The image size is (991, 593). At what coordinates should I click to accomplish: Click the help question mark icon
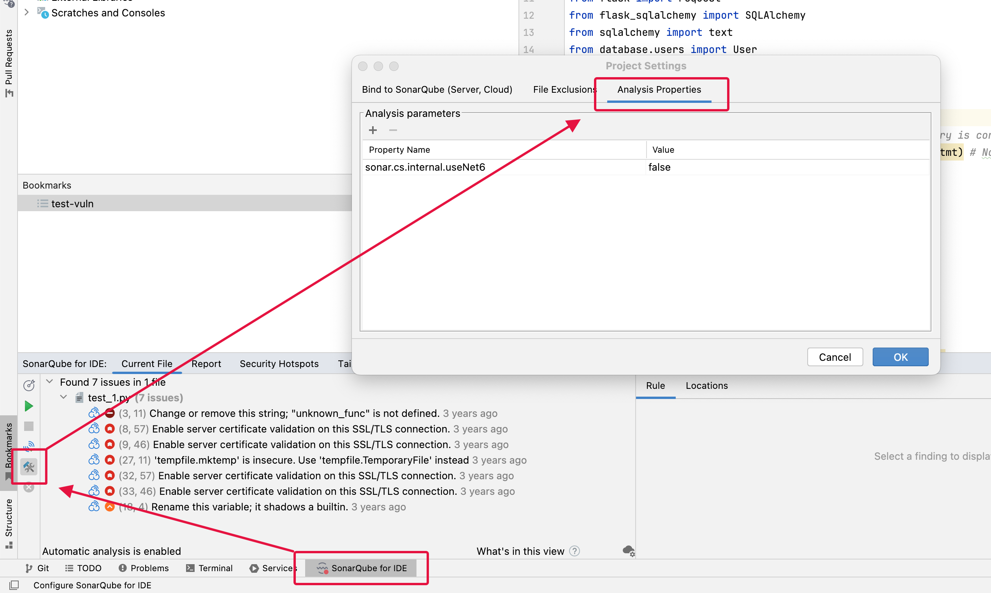pyautogui.click(x=575, y=551)
